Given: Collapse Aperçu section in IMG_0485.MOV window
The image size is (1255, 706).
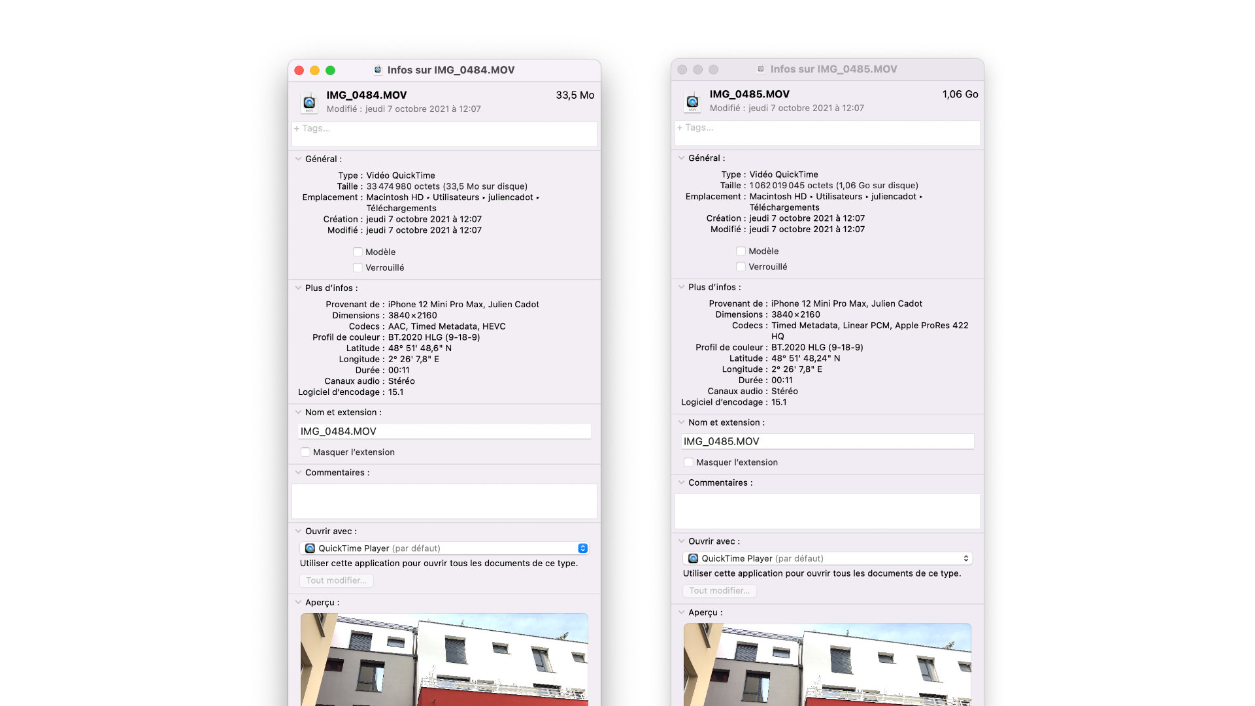Looking at the screenshot, I should click(681, 613).
